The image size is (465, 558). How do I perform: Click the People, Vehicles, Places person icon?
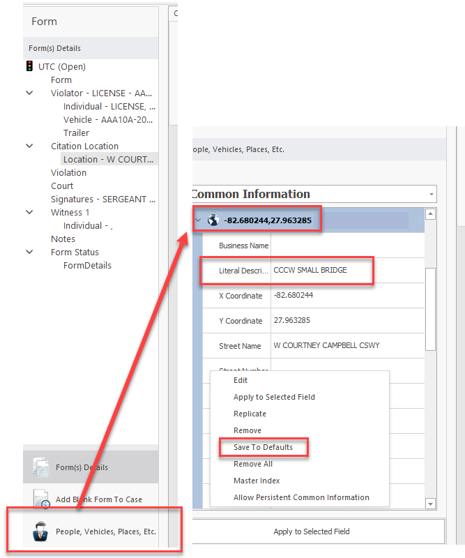tap(40, 532)
